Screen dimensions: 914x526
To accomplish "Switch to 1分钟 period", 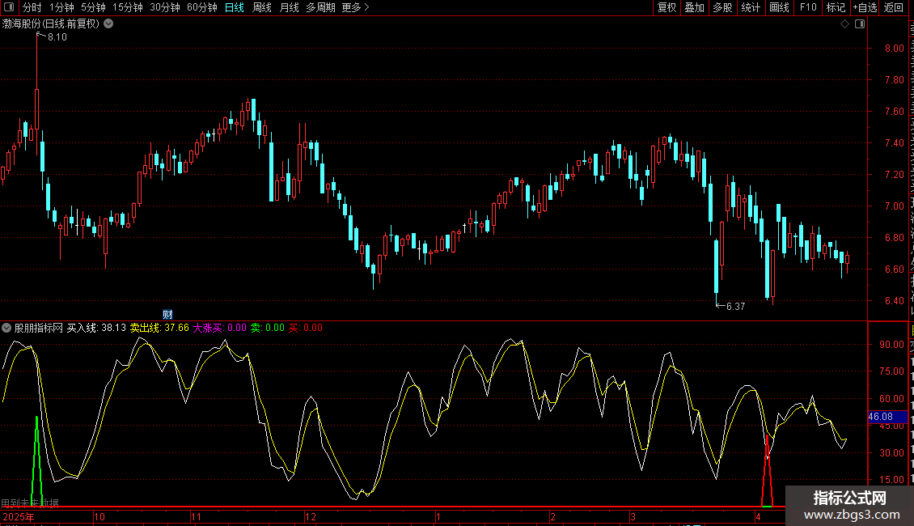I will pyautogui.click(x=61, y=7).
